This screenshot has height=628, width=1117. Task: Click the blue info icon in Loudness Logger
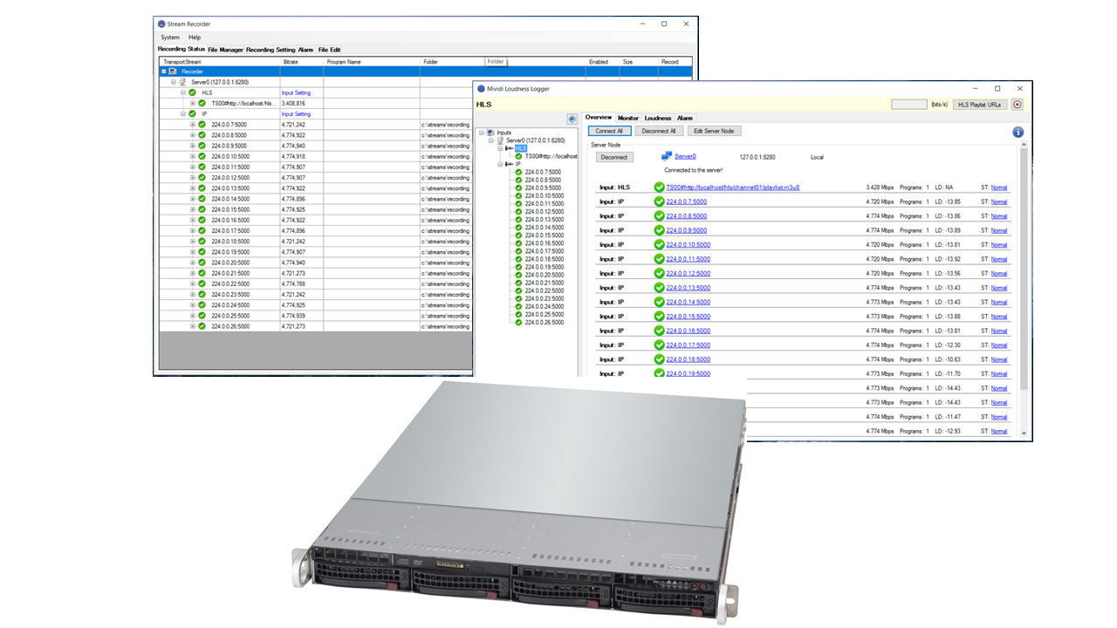1018,132
